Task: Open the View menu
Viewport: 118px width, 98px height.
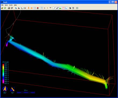Action: (x=6, y=5)
